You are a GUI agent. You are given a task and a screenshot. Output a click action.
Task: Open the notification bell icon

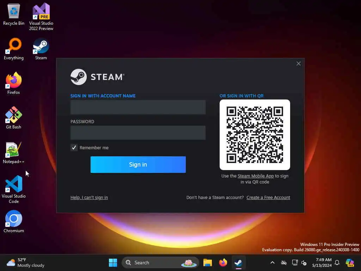pyautogui.click(x=337, y=263)
